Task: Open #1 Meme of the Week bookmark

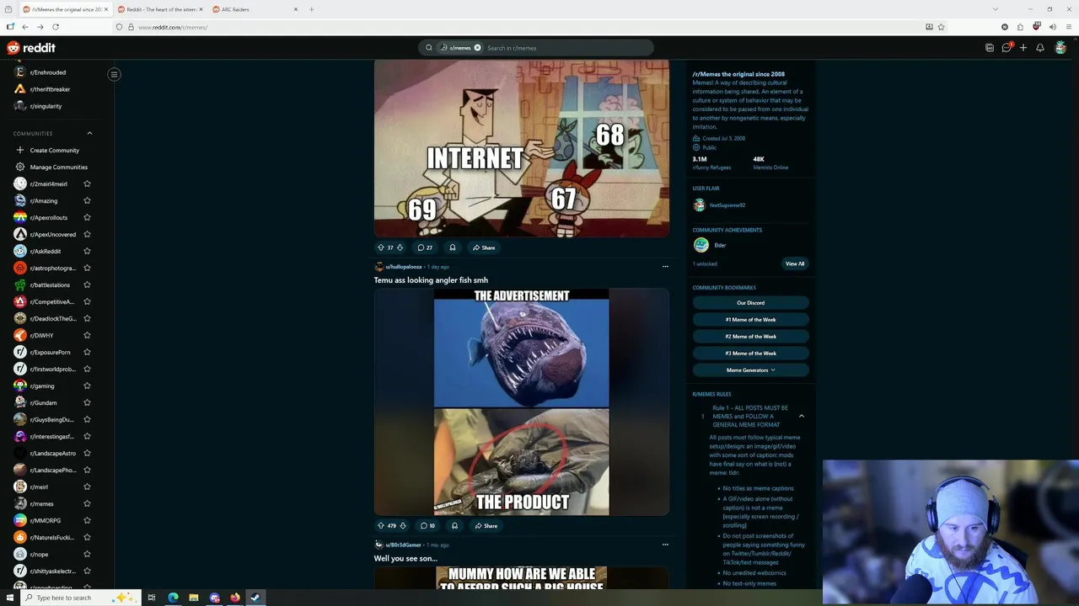Action: point(750,320)
